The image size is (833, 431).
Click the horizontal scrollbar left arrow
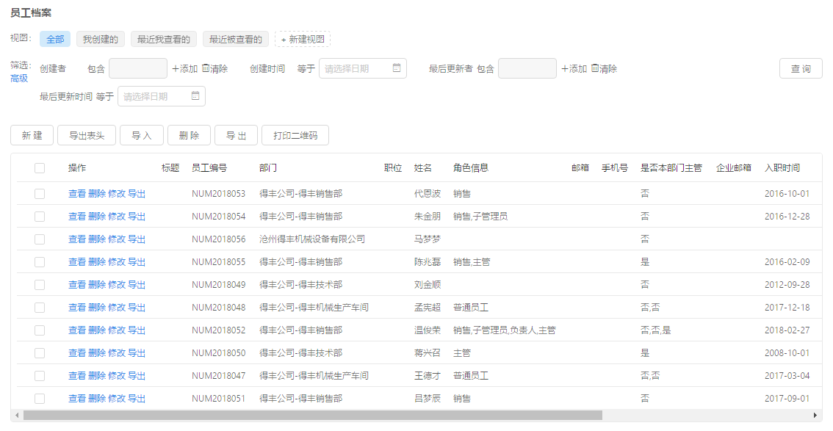(17, 415)
